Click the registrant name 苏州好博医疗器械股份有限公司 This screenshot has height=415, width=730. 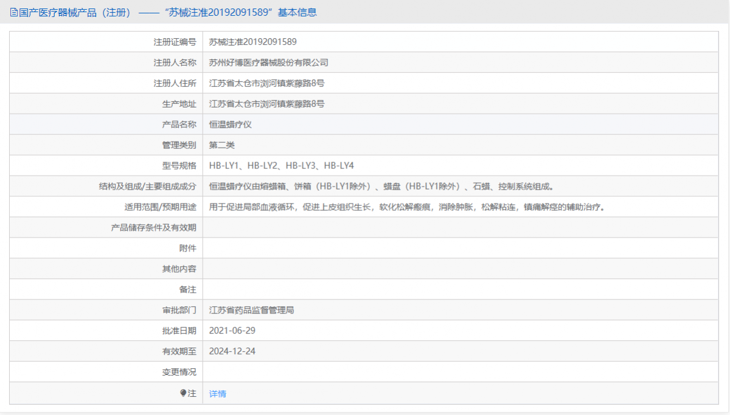[x=274, y=62]
